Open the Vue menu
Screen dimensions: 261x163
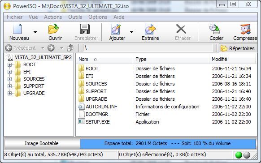pos(33,17)
